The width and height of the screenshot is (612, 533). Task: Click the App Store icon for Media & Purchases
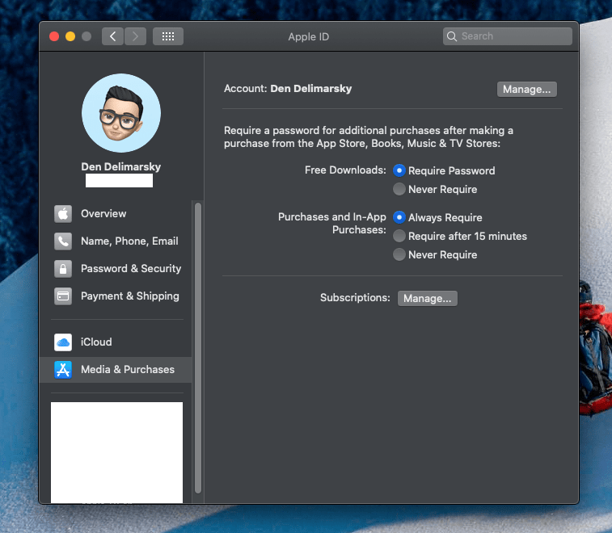point(63,370)
